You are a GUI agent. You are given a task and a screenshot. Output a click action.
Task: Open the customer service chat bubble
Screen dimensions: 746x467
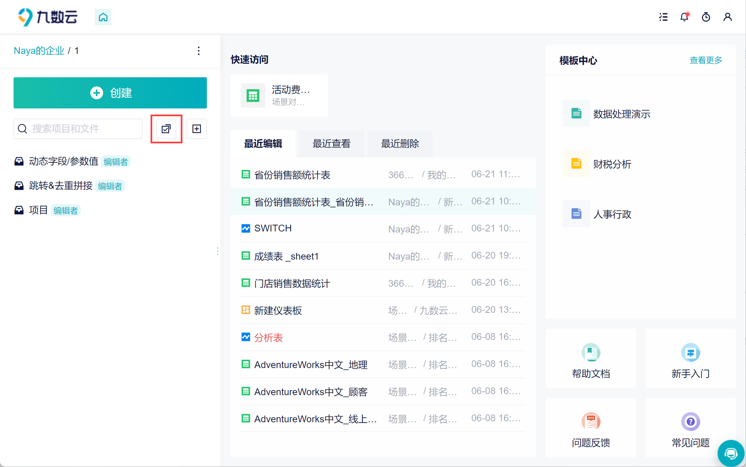pyautogui.click(x=731, y=453)
